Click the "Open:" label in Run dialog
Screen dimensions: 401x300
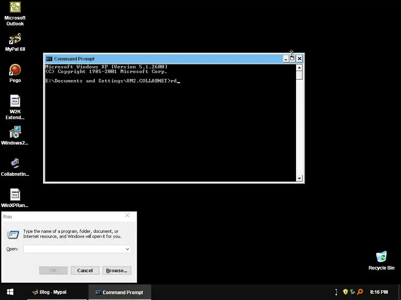[x=12, y=249]
